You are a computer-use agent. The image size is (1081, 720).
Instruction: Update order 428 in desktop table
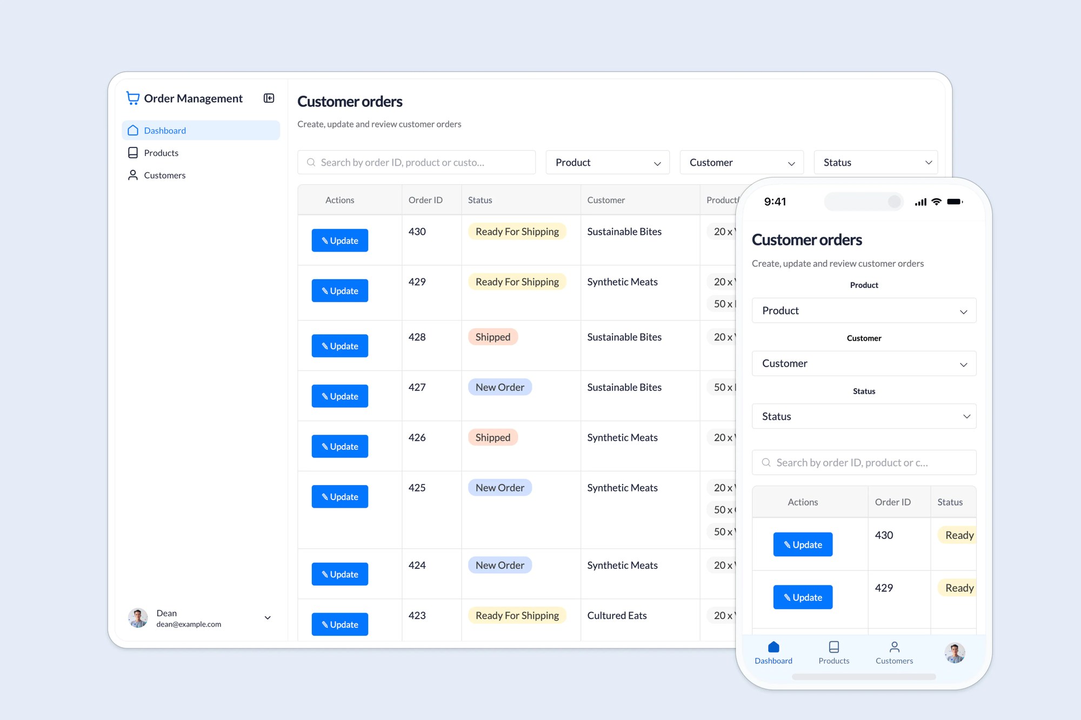pos(340,346)
